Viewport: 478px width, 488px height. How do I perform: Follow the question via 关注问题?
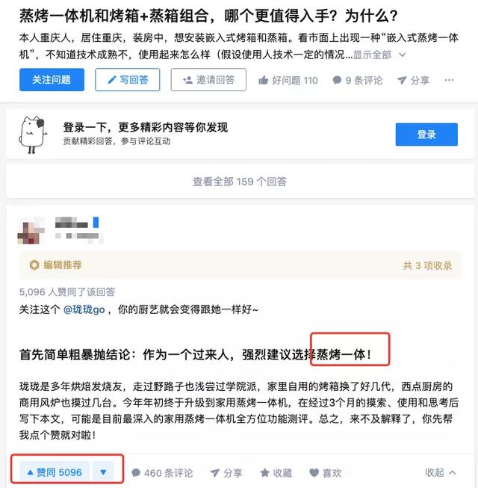pyautogui.click(x=52, y=80)
